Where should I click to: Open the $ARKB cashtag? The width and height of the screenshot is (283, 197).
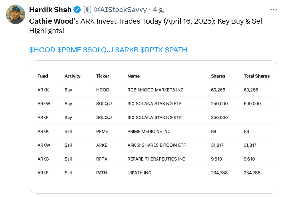pyautogui.click(x=127, y=50)
